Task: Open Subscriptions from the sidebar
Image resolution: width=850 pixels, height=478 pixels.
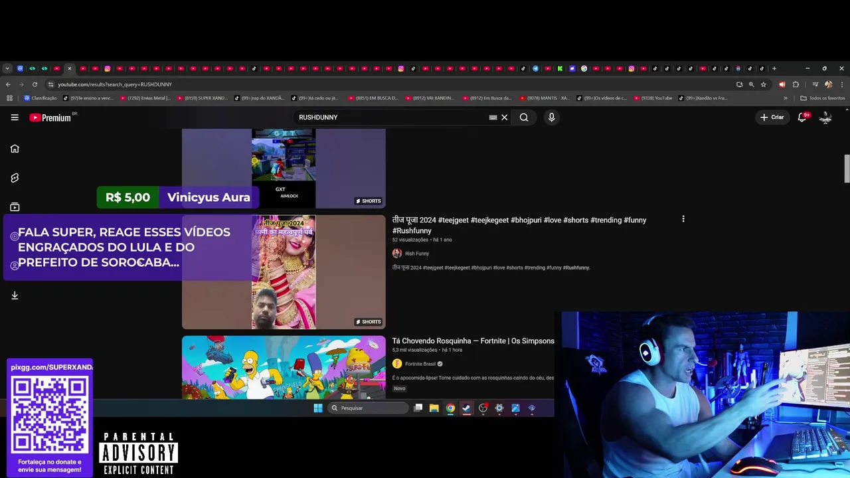Action: click(15, 206)
